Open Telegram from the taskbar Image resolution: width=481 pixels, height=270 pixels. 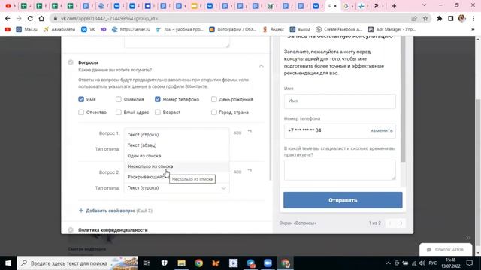[x=250, y=263]
